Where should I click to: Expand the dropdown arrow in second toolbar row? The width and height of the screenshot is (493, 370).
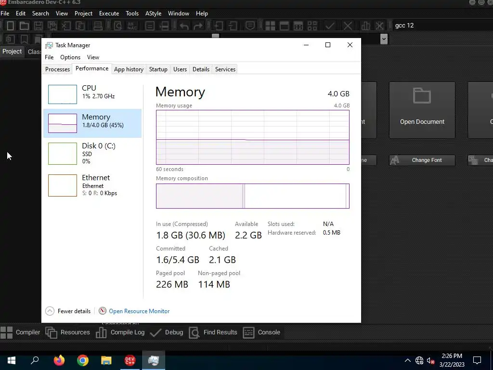pyautogui.click(x=384, y=39)
